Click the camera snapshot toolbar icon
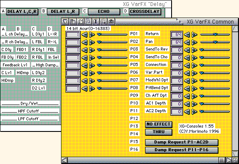 pos(111,21)
